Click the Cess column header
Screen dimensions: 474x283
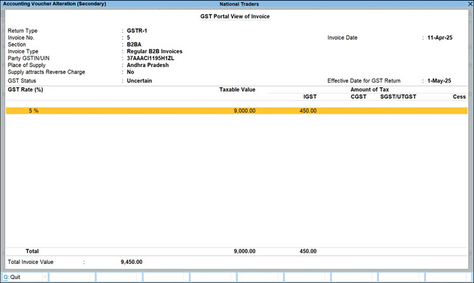(x=459, y=97)
